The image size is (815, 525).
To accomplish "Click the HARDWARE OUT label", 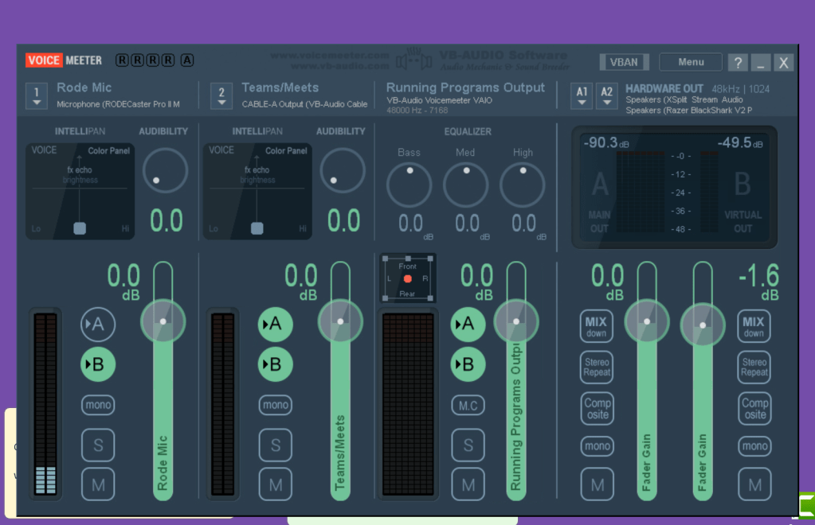I will point(664,89).
